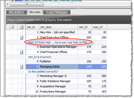Image resolution: width=134 pixels, height=98 pixels.
Task: Open note icon for Managing Editor row
Action: [x=22, y=67]
